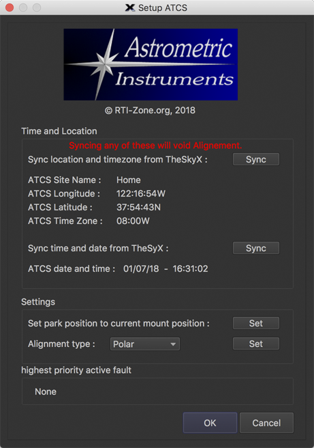Click the ATCS date and time readout
This screenshot has height=448, width=314.
pyautogui.click(x=166, y=268)
